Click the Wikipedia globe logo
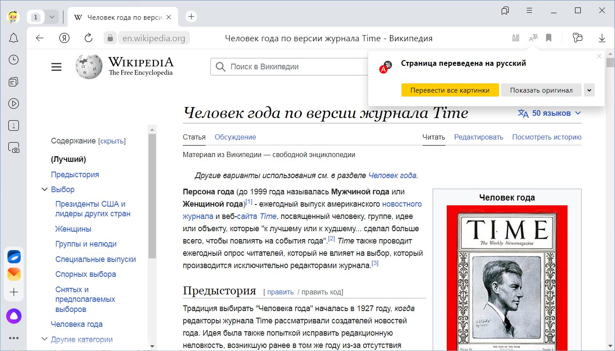The image size is (615, 351). pos(89,67)
